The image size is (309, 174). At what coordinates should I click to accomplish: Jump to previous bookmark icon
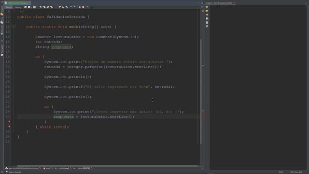[x=60, y=7]
